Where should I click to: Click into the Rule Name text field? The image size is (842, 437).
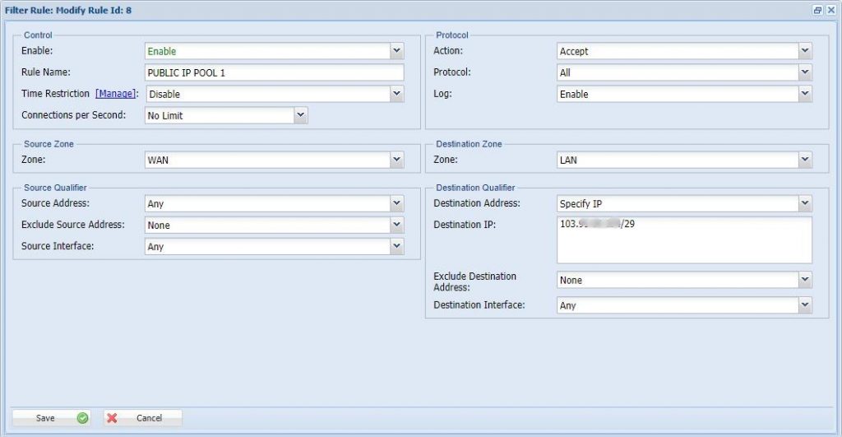click(x=274, y=72)
